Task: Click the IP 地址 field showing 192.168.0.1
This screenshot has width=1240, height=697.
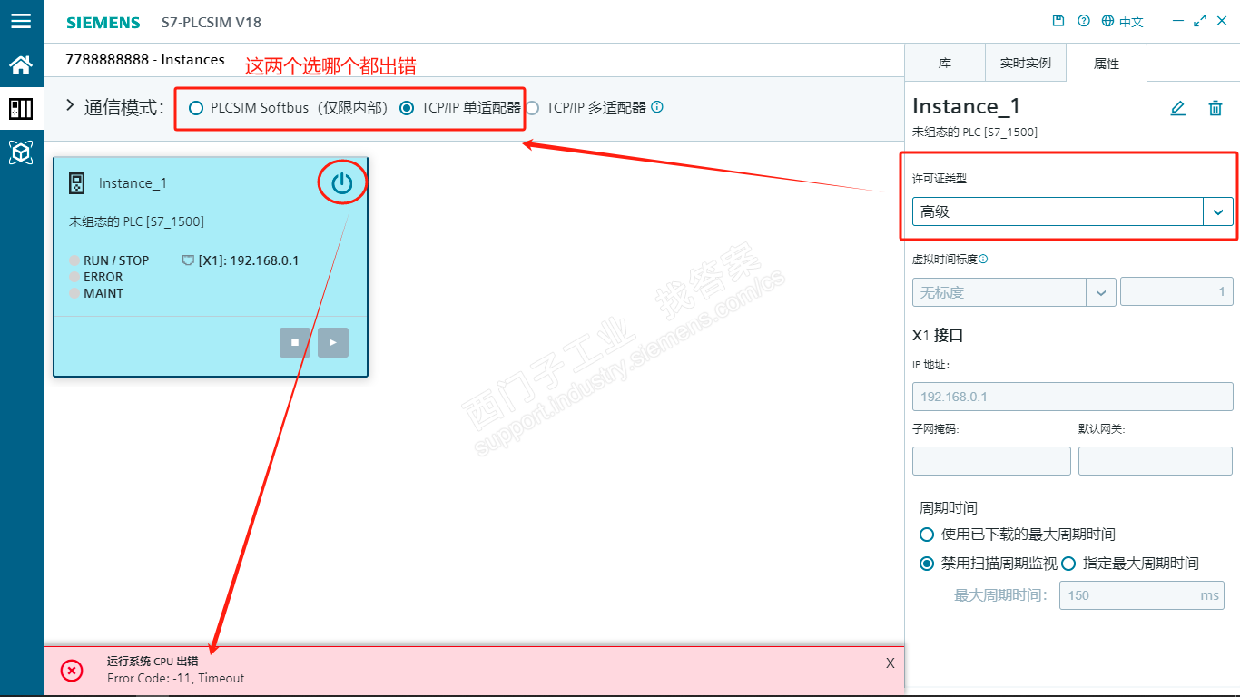Action: pyautogui.click(x=1073, y=397)
